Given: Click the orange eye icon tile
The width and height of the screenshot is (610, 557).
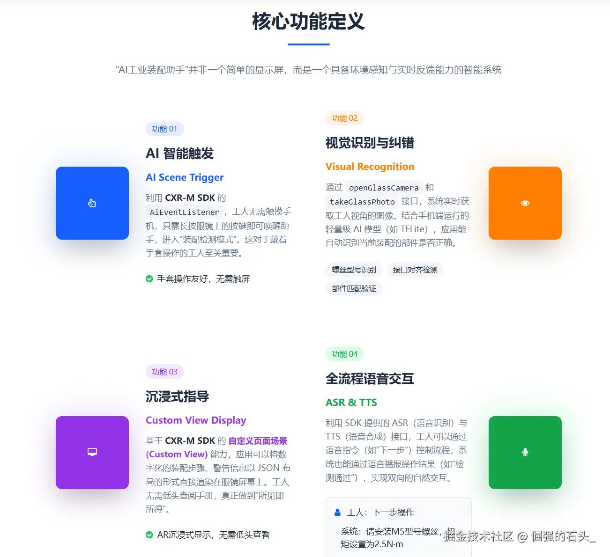Looking at the screenshot, I should pos(525,203).
